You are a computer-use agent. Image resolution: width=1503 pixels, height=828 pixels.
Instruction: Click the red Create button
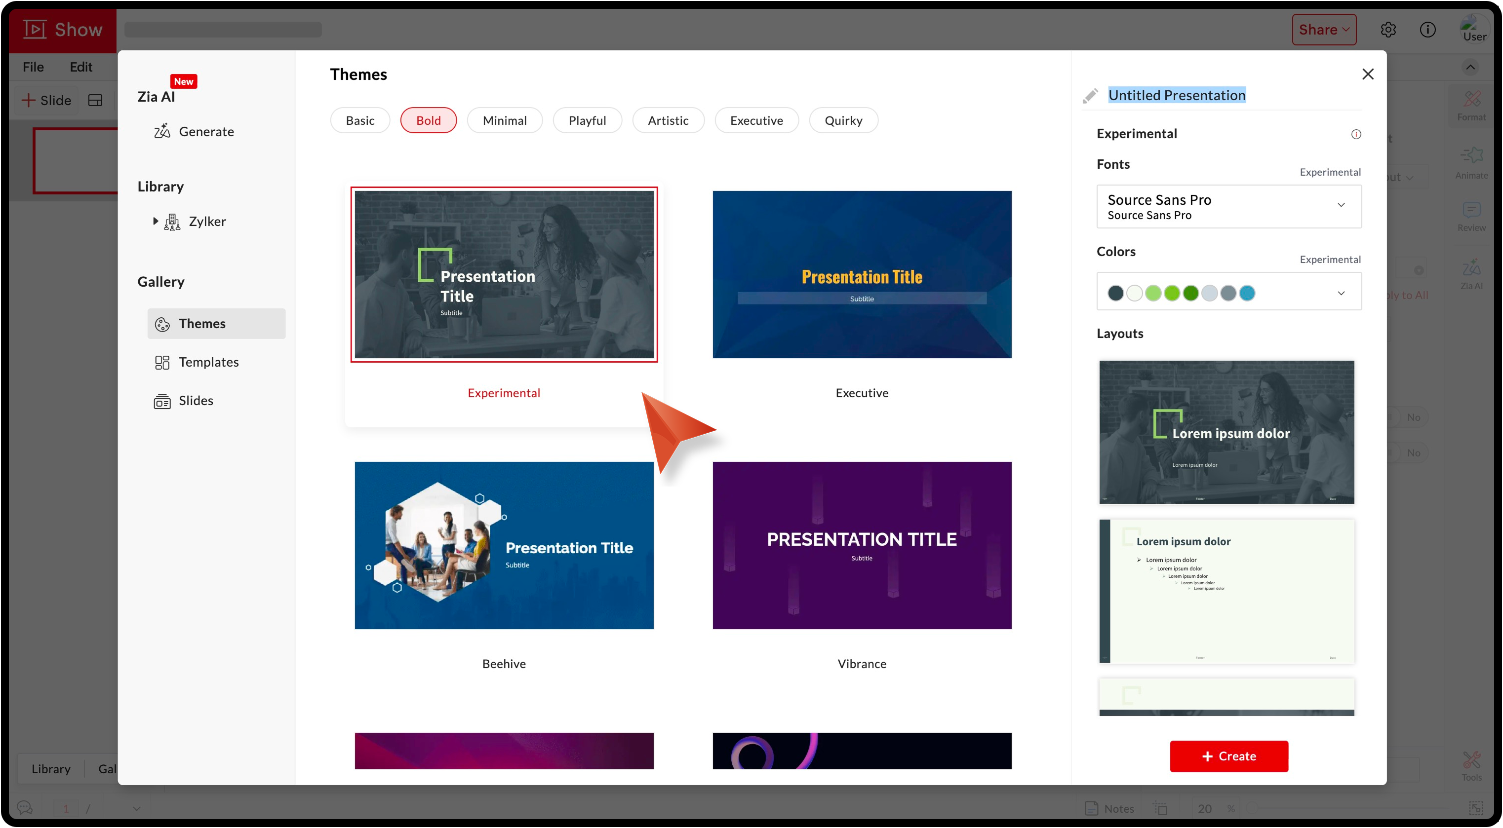coord(1229,756)
